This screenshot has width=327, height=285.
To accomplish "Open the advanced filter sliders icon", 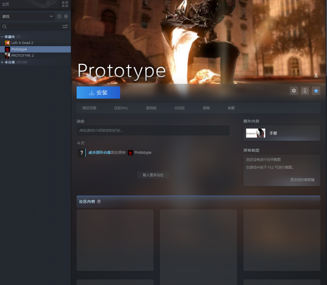I will (65, 27).
